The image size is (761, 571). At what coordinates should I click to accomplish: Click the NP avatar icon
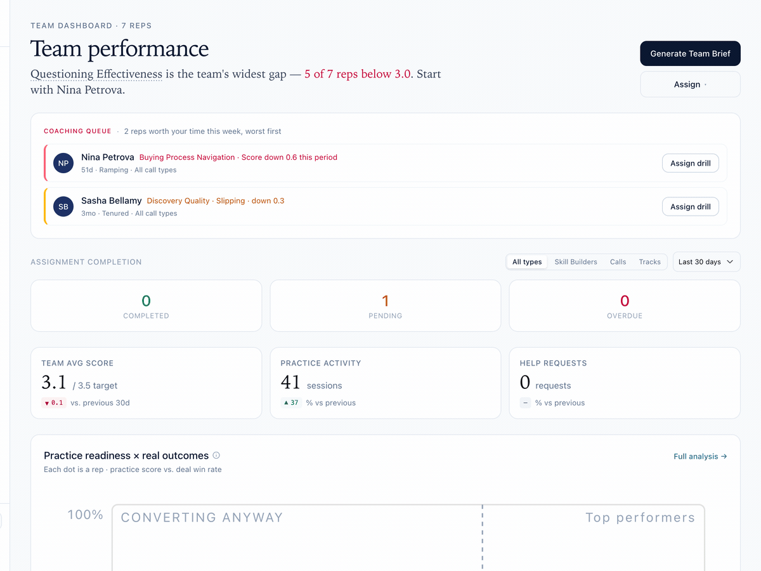pyautogui.click(x=63, y=163)
